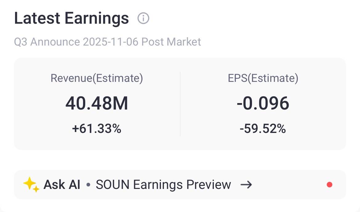Viewport: 360px width, 212px height.
Task: Click the -0.096 EPS value
Action: [263, 104]
